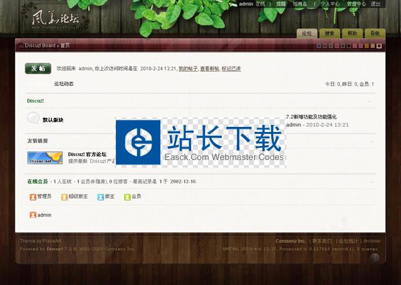
Task: Click the 管理员 administrator role icon
Action: [33, 197]
